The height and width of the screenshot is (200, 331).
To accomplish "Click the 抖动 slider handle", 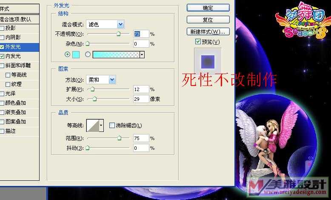I will 87,148.
